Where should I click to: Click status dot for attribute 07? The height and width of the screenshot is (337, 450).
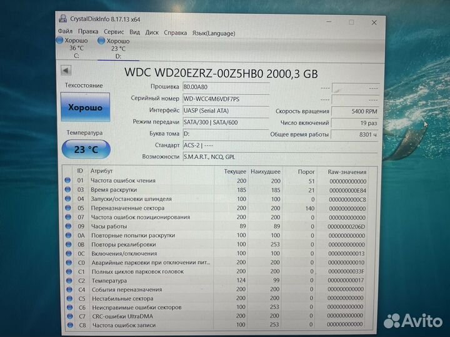click(x=68, y=217)
